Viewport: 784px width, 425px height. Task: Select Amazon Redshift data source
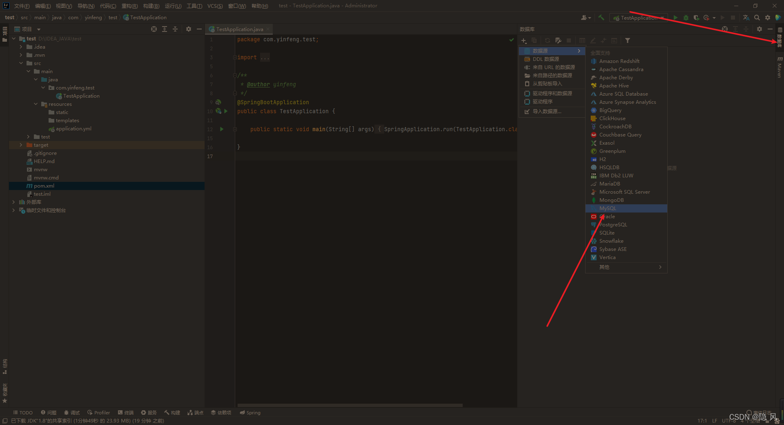point(626,61)
